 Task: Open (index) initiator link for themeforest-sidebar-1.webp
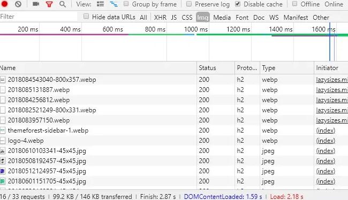(x=326, y=130)
